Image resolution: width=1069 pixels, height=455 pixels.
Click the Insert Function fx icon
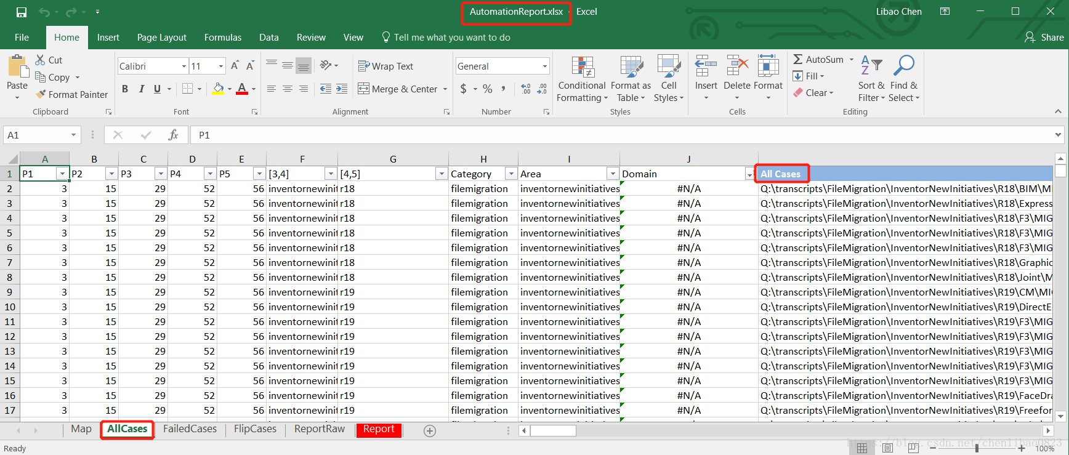click(173, 135)
